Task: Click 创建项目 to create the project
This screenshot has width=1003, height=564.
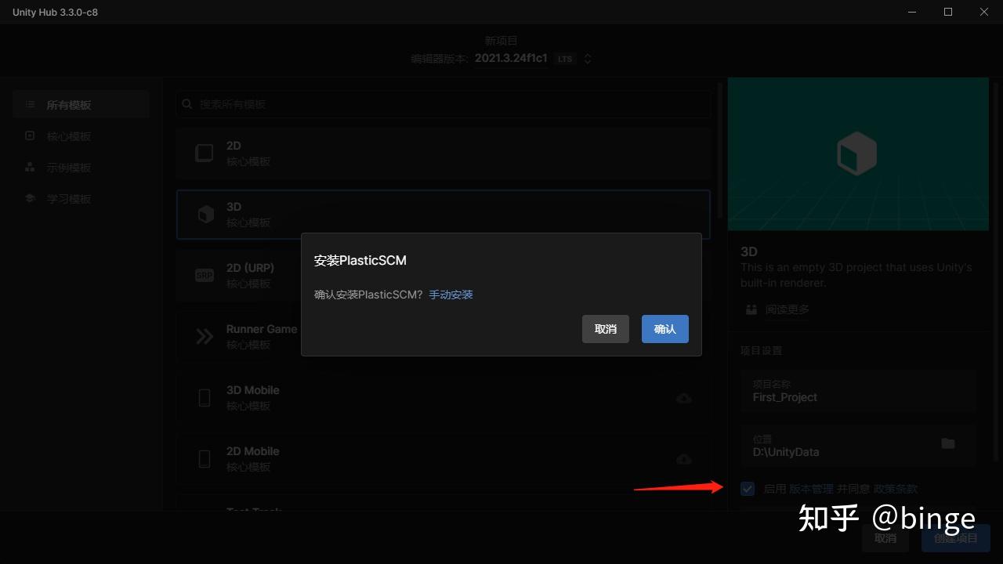Action: (956, 538)
